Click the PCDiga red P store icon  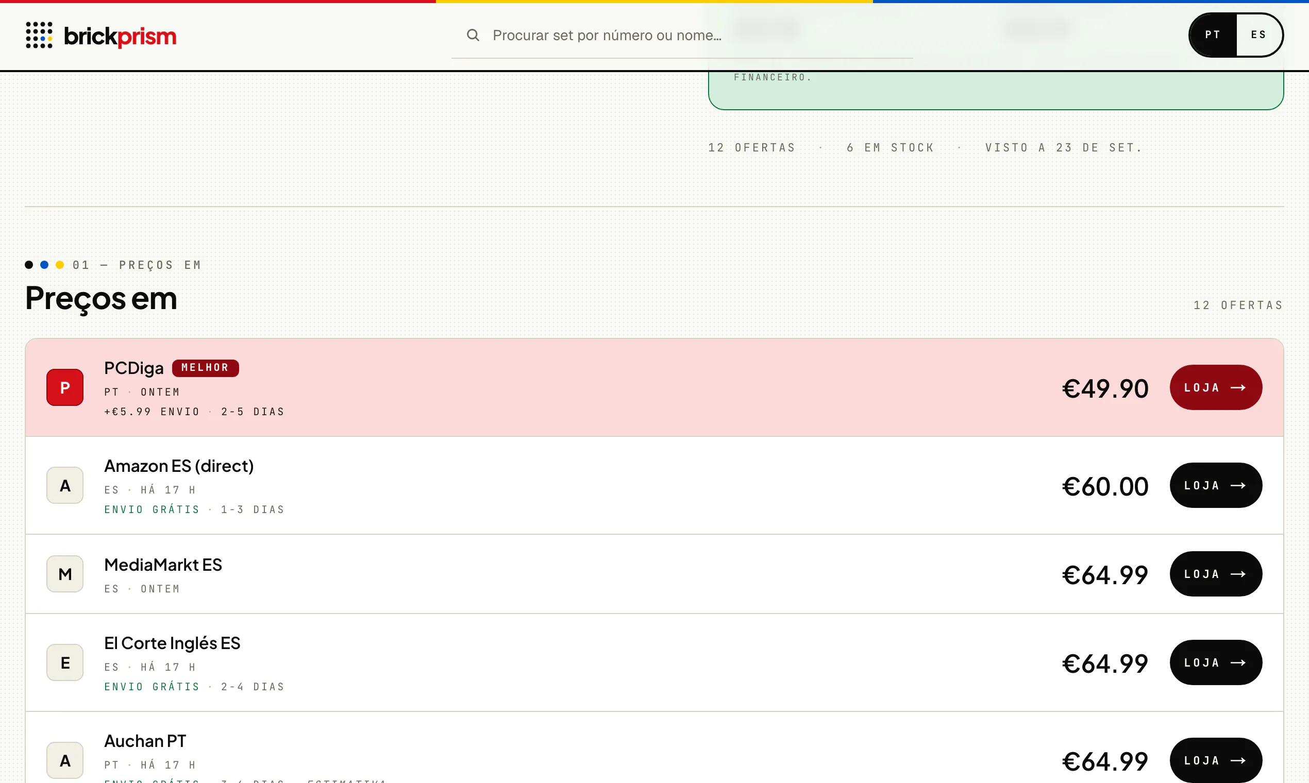65,387
